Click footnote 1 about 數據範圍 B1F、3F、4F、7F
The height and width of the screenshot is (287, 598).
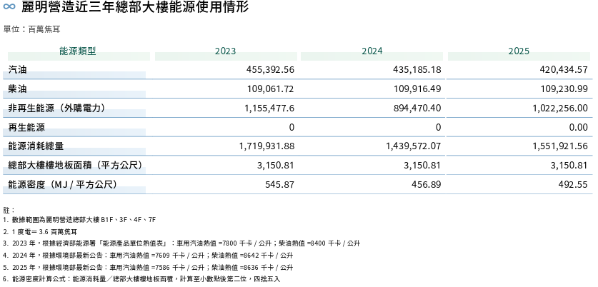click(79, 220)
